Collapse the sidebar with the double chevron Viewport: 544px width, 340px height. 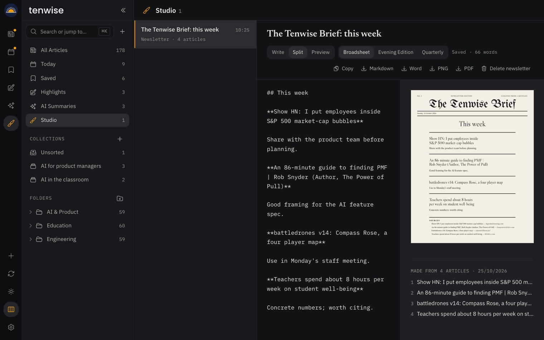123,10
